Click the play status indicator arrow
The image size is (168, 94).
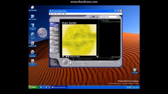[73, 59]
